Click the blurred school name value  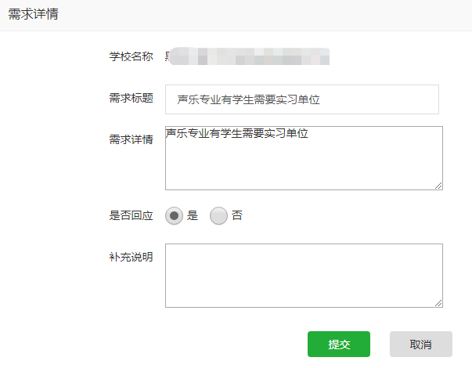[247, 56]
